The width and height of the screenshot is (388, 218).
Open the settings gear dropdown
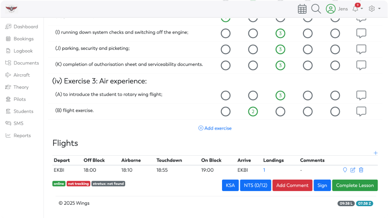[x=374, y=9]
